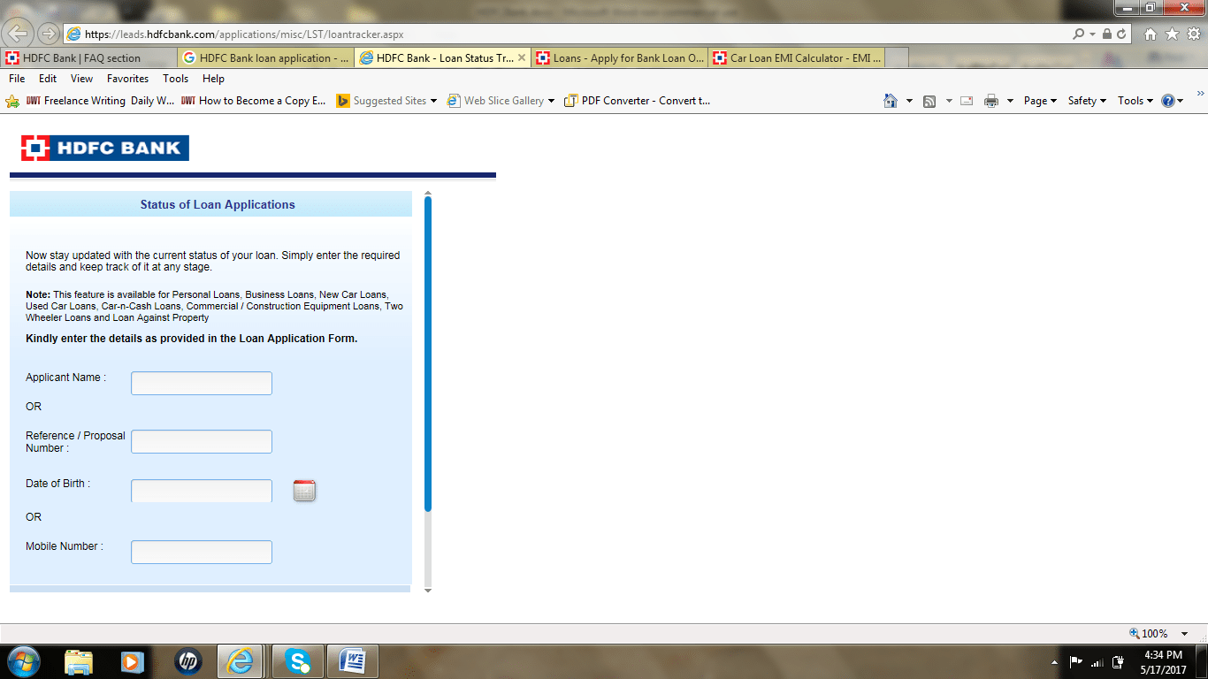The image size is (1208, 679).
Task: Switch to HDFC Bank loan application tab
Action: 265,58
